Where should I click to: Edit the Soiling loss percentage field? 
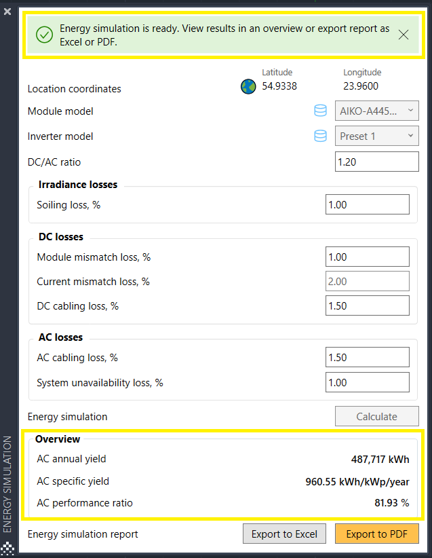click(368, 204)
